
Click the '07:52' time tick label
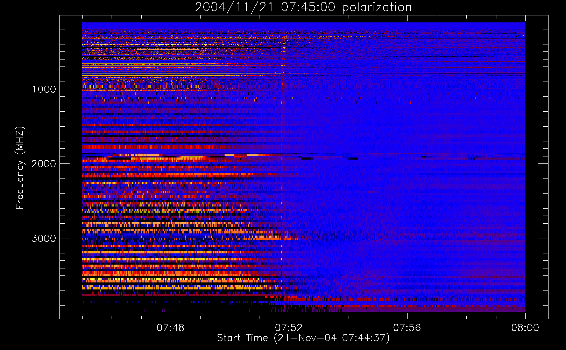289,328
